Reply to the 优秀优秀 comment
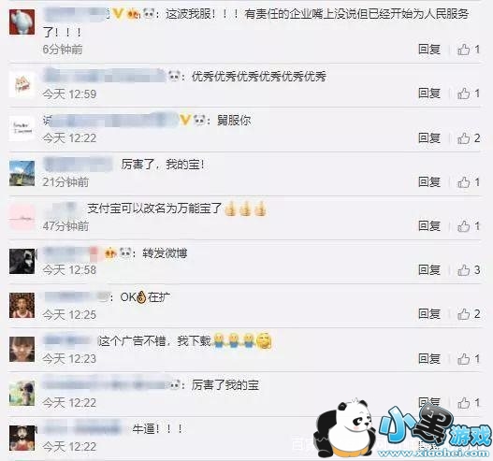 pyautogui.click(x=428, y=94)
